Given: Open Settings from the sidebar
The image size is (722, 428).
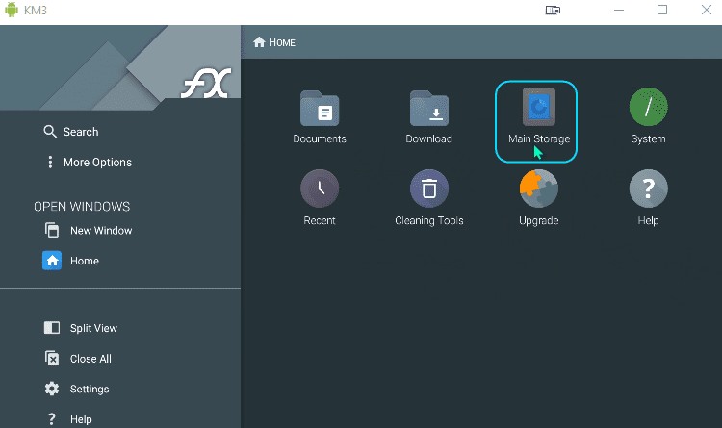Looking at the screenshot, I should click(x=77, y=389).
